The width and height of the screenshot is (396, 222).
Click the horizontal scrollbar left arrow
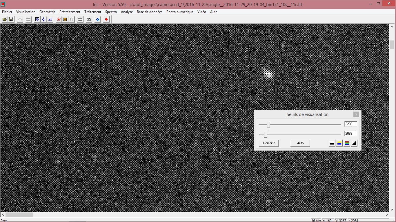[x=3, y=215]
